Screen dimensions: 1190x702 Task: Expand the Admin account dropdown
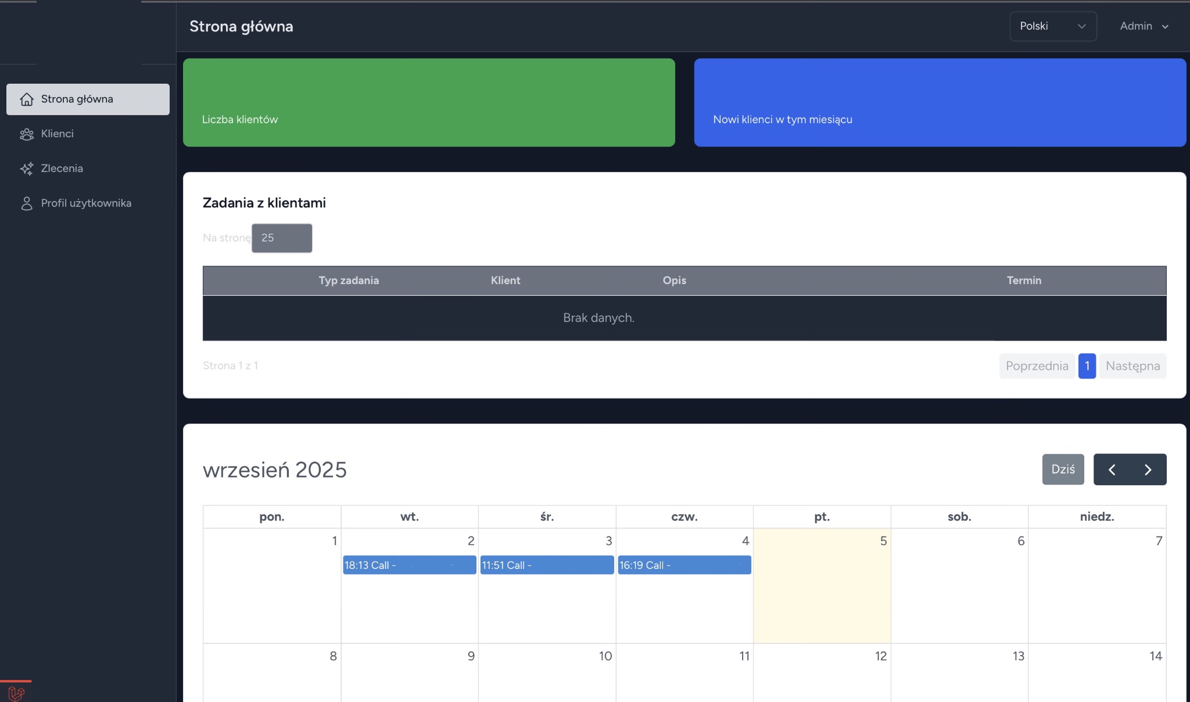point(1142,26)
